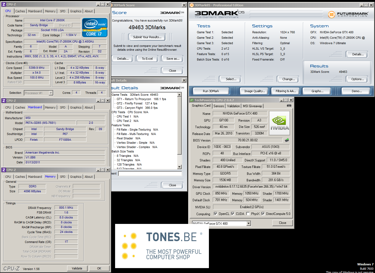
Task: Click the To Excel button
Action: [147, 59]
